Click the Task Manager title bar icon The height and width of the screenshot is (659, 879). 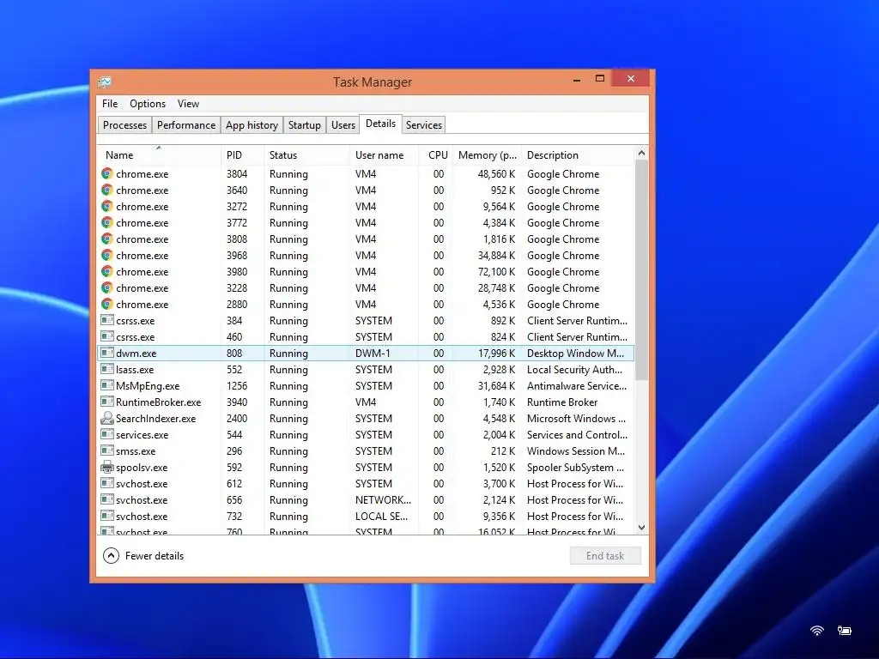pyautogui.click(x=105, y=82)
